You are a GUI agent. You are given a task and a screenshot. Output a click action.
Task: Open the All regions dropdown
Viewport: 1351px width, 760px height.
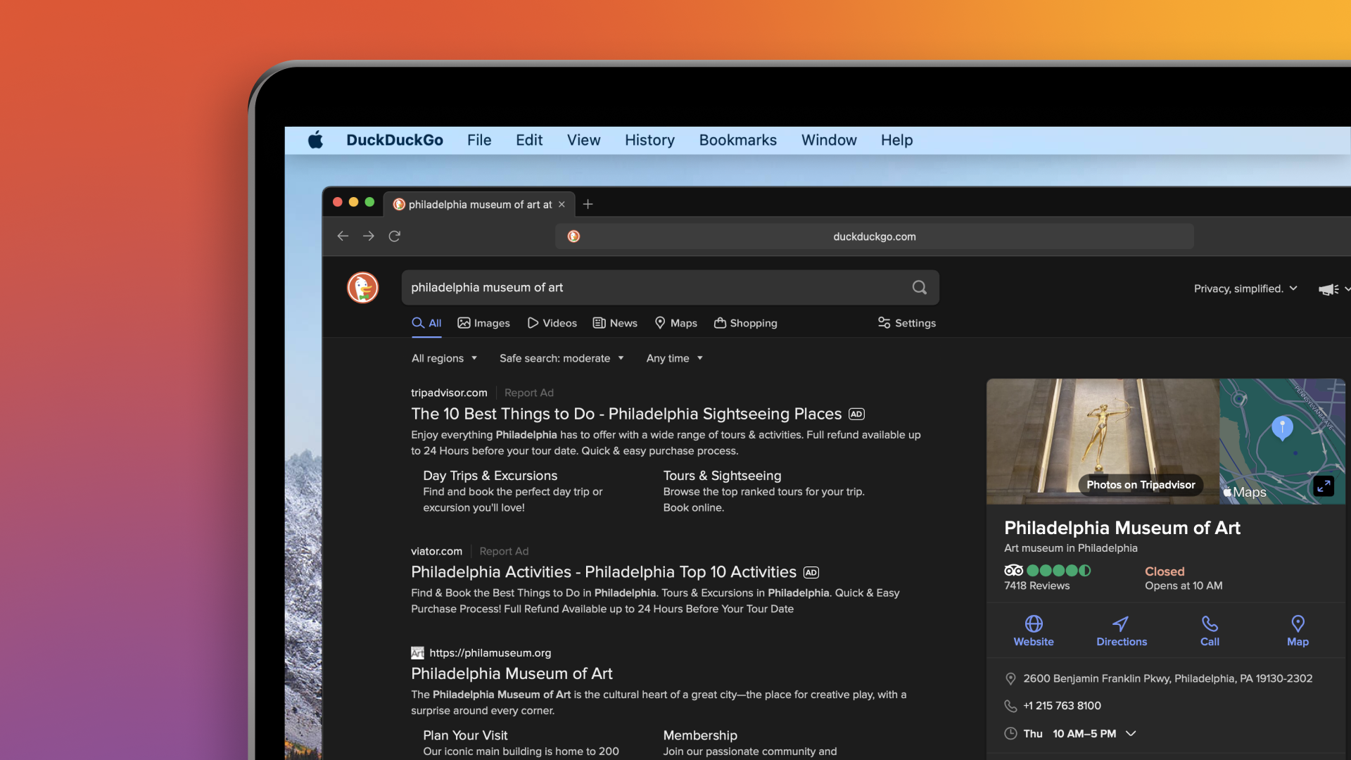443,358
